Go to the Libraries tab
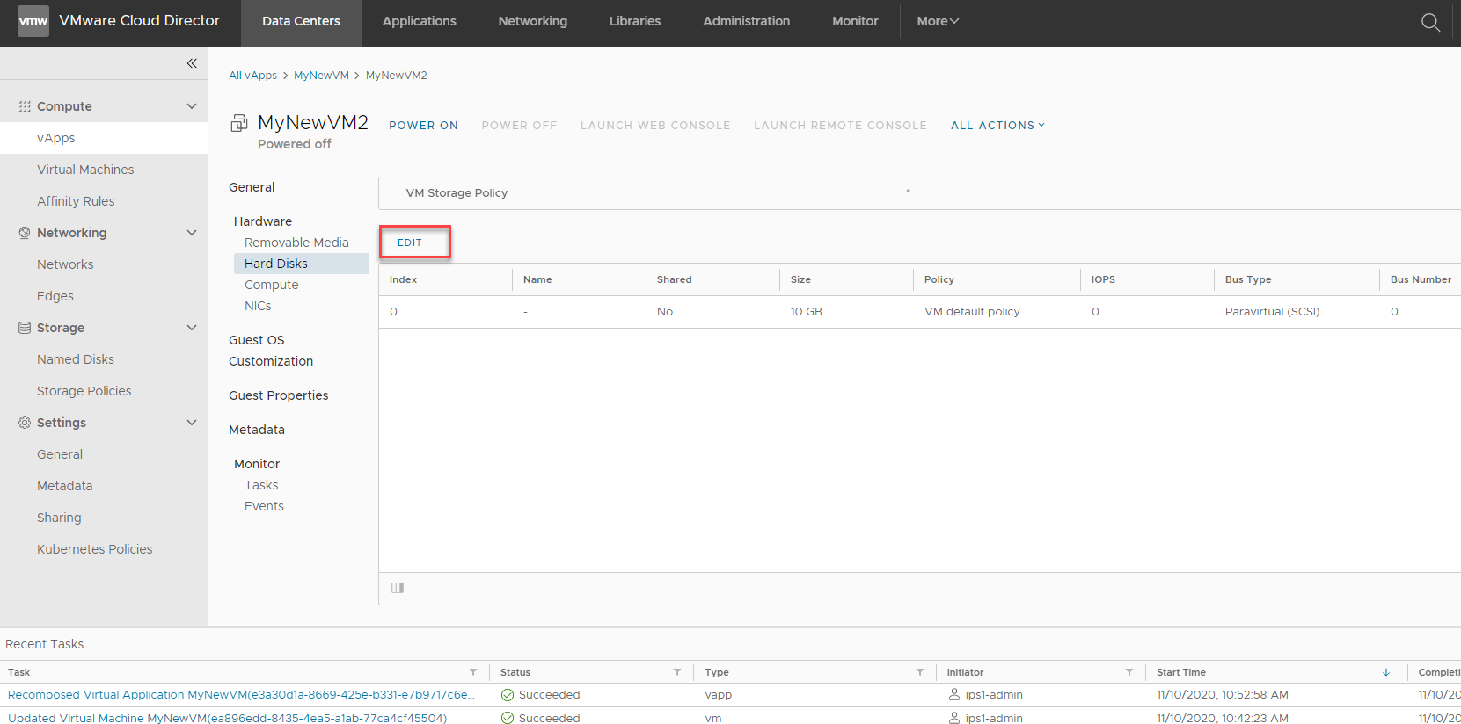The height and width of the screenshot is (724, 1461). click(x=635, y=21)
